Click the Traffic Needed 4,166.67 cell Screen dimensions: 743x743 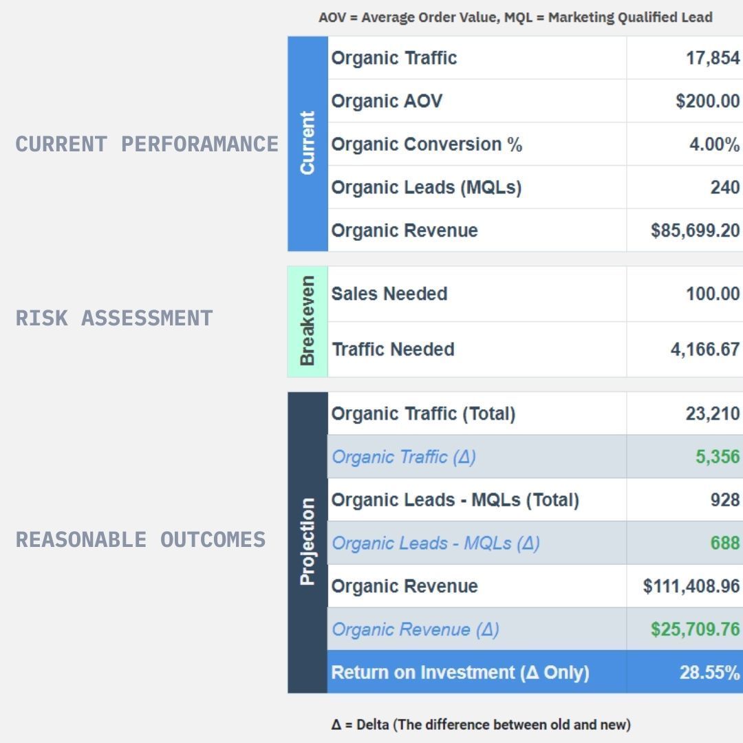tap(685, 349)
